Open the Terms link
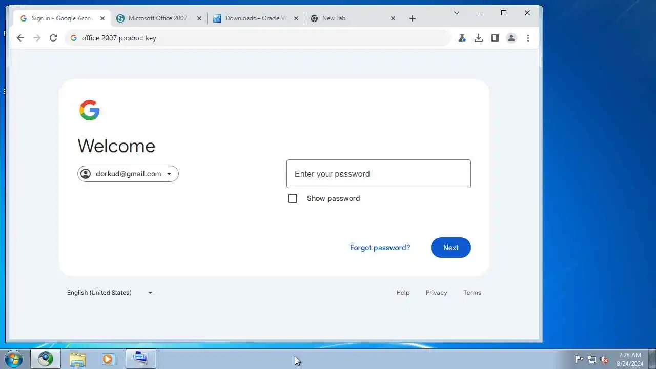 473,293
